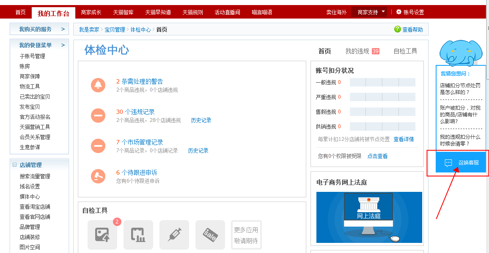Click the green help question icon
Viewport: 489px width, 253px height.
pos(397,29)
